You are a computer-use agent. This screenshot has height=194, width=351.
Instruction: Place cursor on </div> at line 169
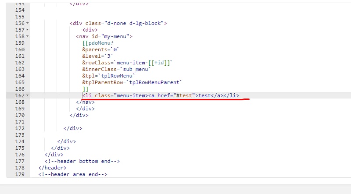click(85, 109)
